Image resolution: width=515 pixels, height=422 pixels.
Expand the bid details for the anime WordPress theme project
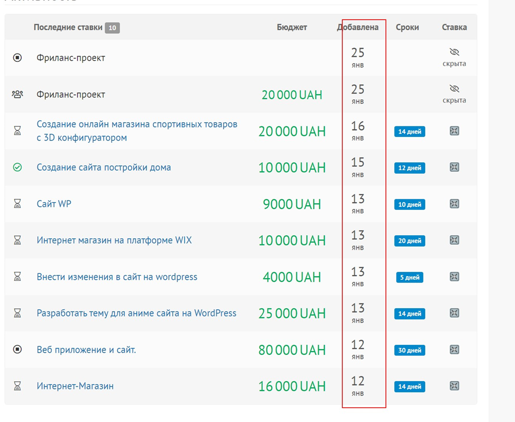(454, 313)
